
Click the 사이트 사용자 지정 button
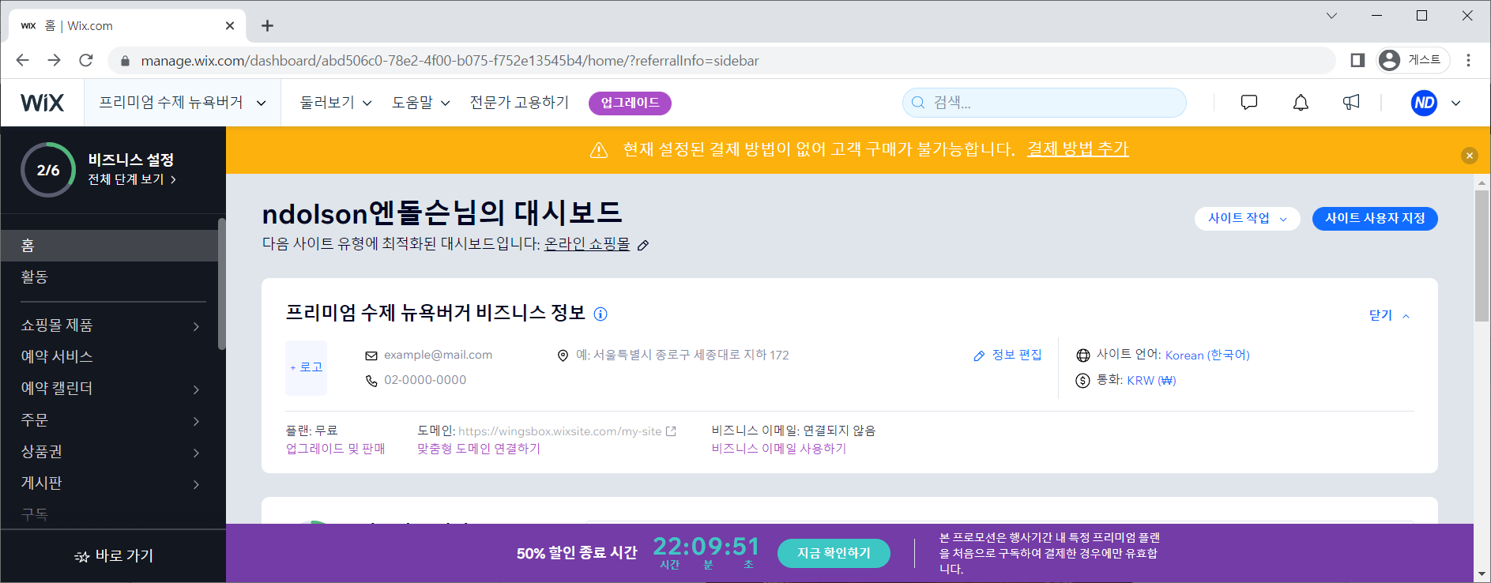[x=1375, y=219]
